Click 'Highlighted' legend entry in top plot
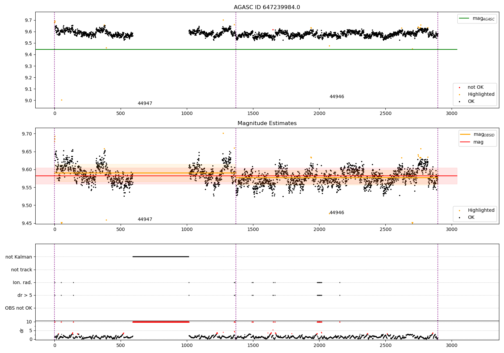The image size is (504, 353). pos(477,94)
